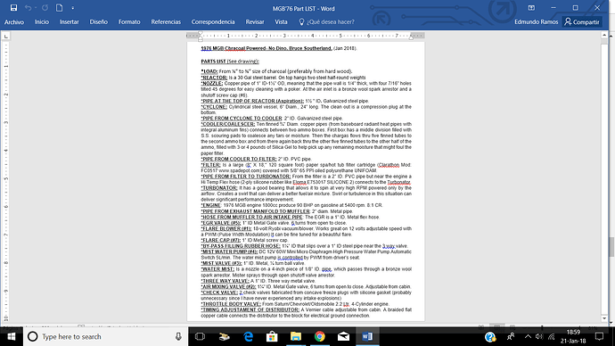The image size is (615, 346).
Task: Customize the Quick Access Toolbar
Action: tap(72, 8)
